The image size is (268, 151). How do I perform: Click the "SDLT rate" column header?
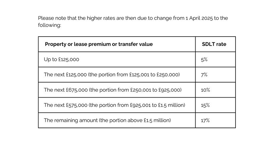point(214,44)
